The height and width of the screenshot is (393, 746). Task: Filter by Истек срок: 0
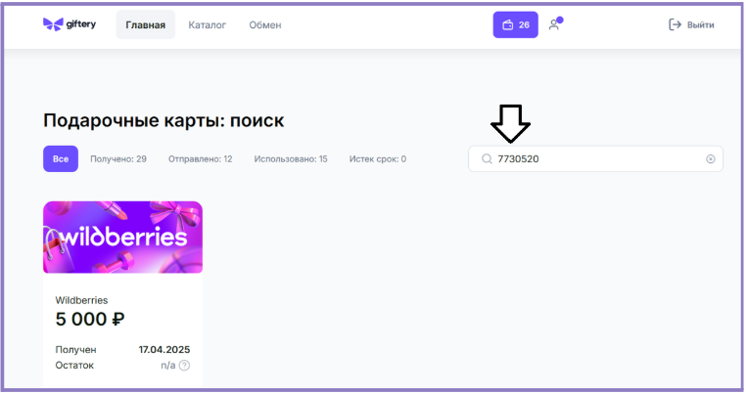pyautogui.click(x=378, y=158)
